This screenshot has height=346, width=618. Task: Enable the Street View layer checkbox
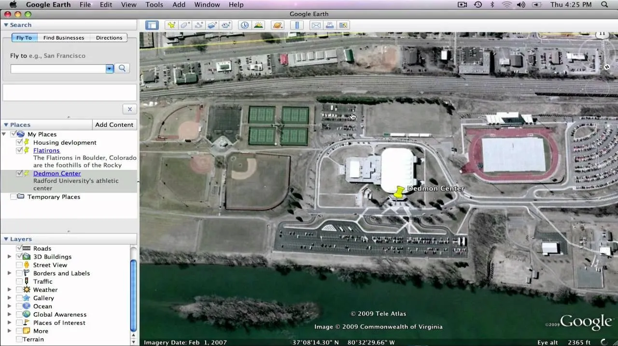coord(19,265)
